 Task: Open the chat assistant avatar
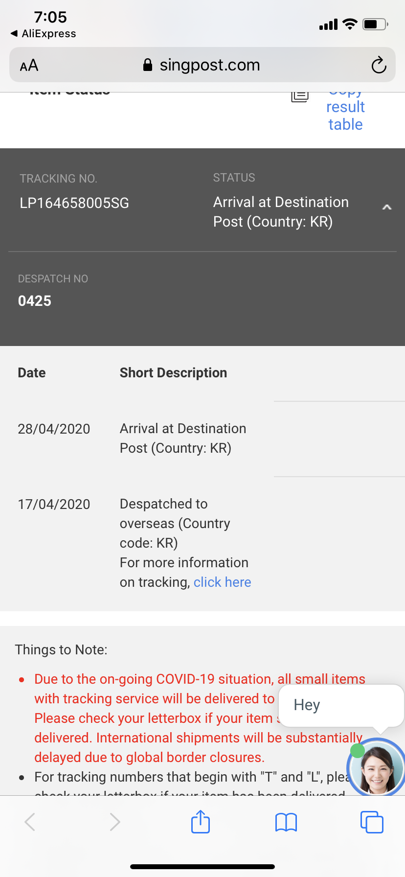click(376, 767)
